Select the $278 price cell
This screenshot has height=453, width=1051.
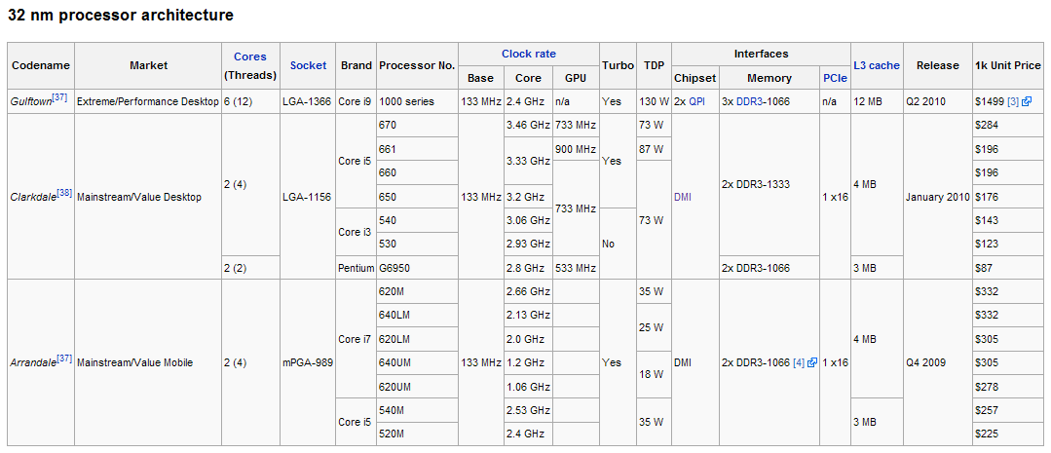coord(1008,387)
